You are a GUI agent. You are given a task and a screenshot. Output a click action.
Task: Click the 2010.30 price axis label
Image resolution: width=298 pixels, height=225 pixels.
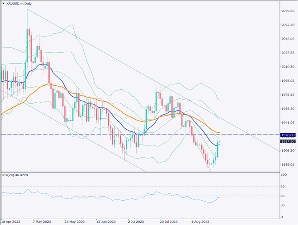(287, 67)
